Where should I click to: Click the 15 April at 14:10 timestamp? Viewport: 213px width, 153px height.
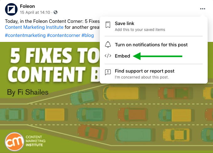tap(35, 13)
